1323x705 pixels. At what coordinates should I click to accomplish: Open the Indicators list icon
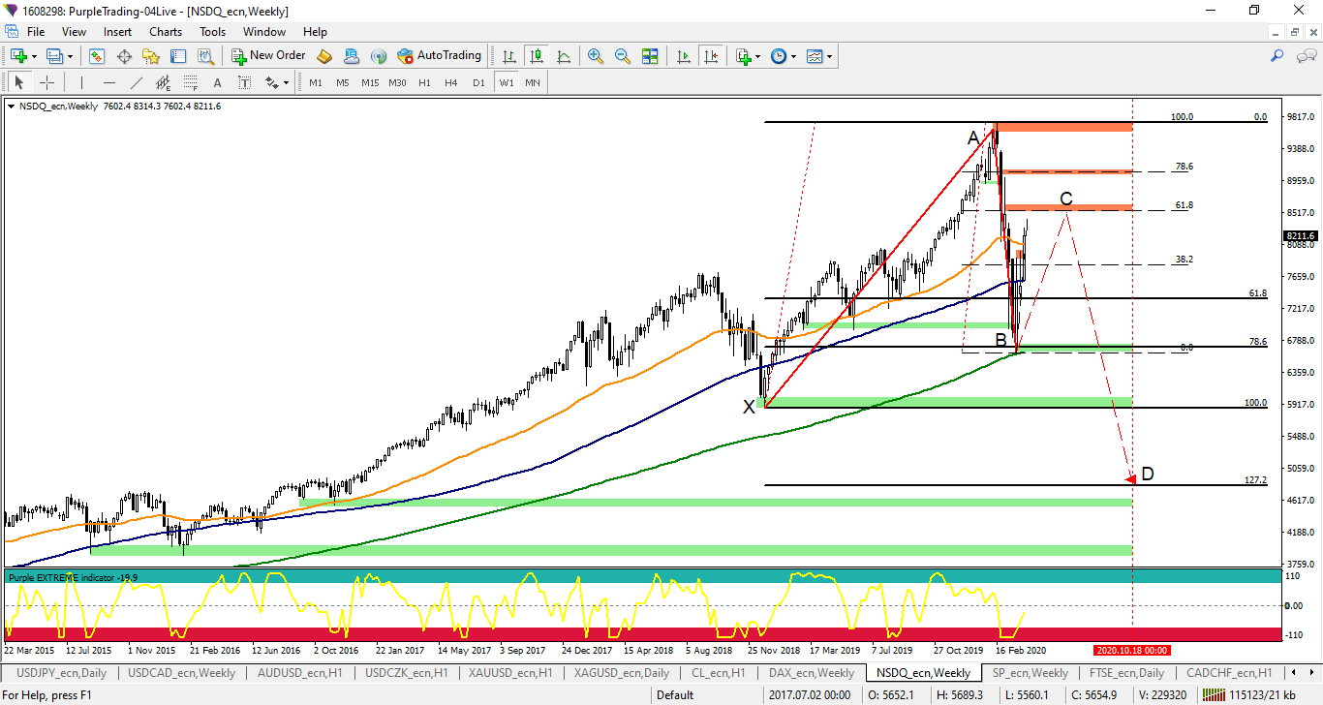coord(743,56)
